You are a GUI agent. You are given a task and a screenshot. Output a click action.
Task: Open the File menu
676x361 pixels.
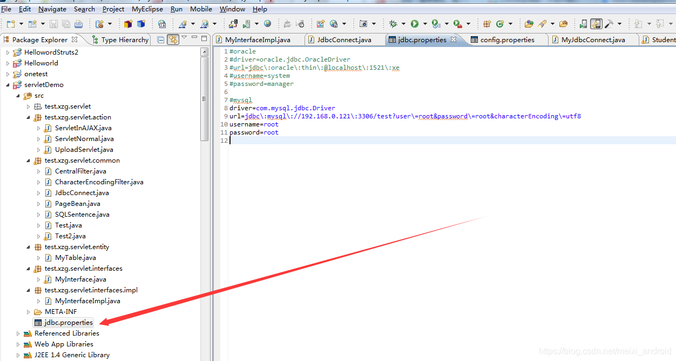pyautogui.click(x=6, y=9)
